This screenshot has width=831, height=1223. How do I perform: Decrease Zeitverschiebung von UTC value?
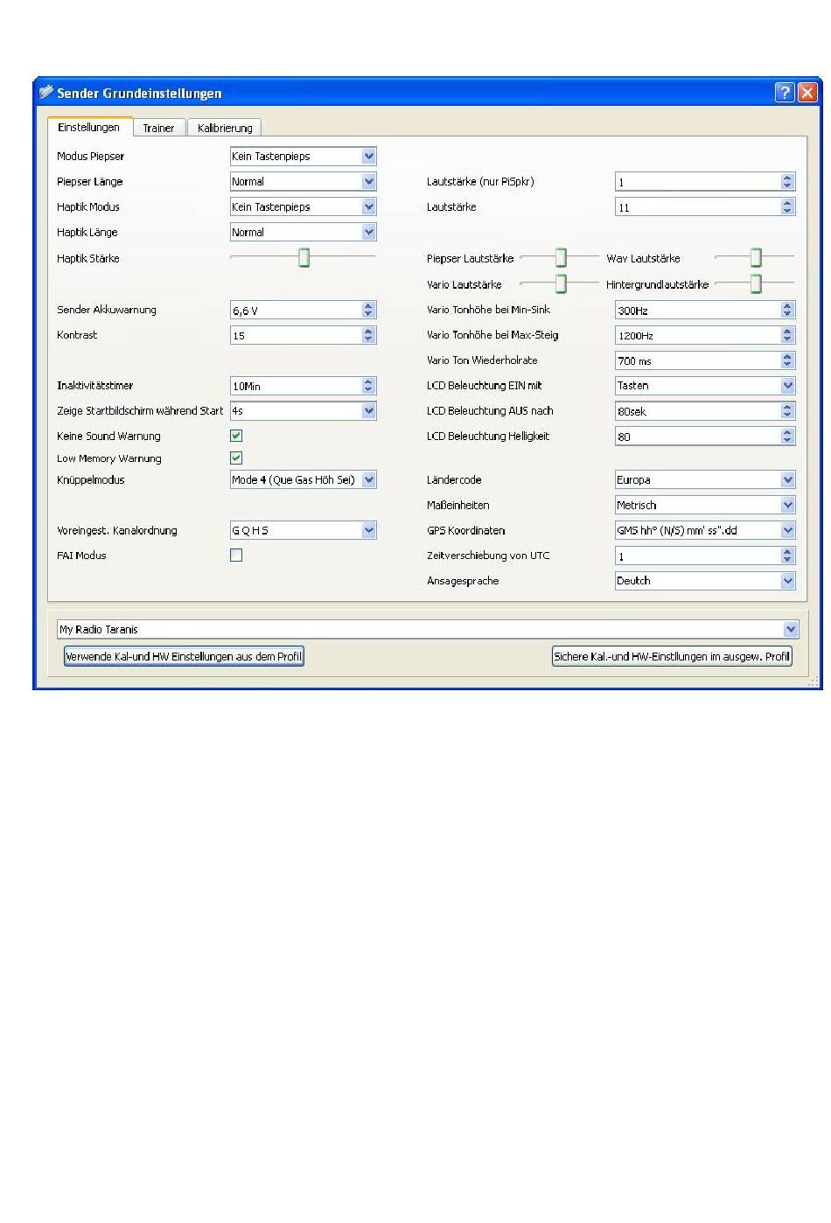787,560
